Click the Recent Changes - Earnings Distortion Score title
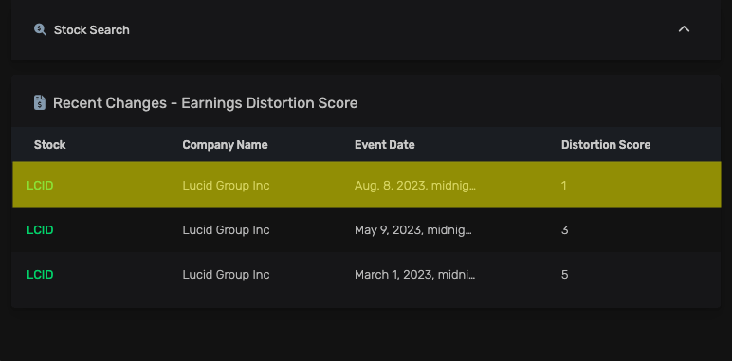Viewport: 732px width, 361px height. [206, 103]
